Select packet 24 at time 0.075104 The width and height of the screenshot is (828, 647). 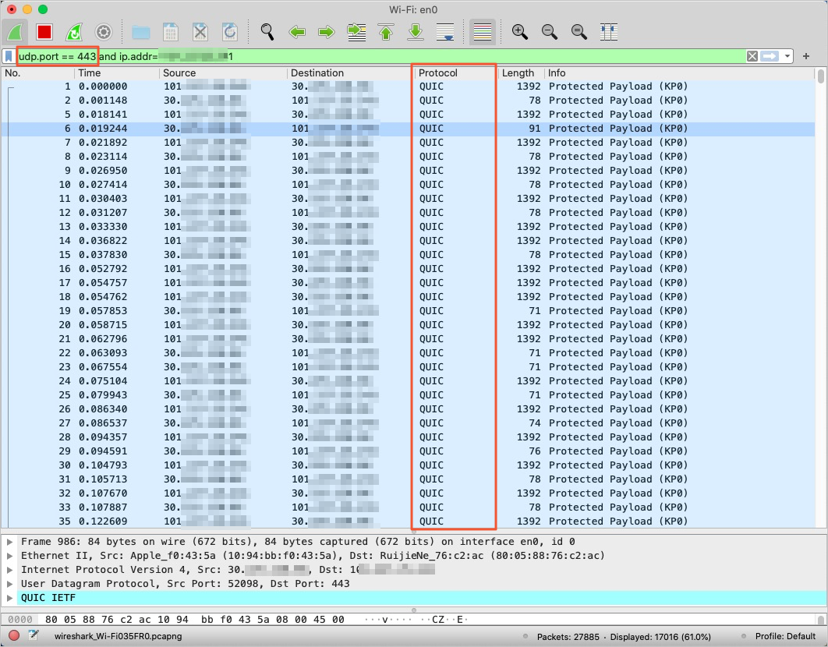(409, 381)
